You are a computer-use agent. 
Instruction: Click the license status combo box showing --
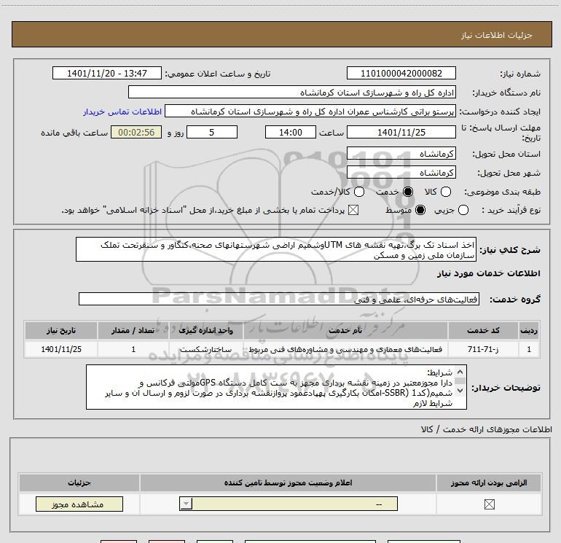289,504
